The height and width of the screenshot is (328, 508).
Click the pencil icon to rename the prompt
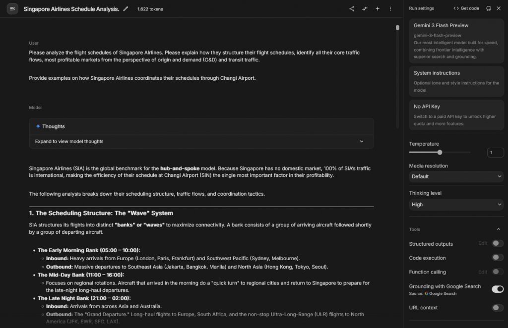click(x=126, y=9)
